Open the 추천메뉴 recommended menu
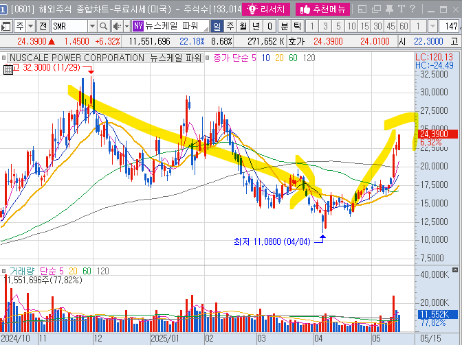The image size is (462, 345). coord(322,10)
